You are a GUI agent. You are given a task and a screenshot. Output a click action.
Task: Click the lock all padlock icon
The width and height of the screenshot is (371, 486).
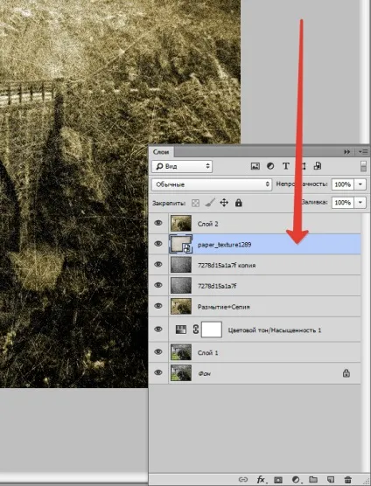(238, 203)
